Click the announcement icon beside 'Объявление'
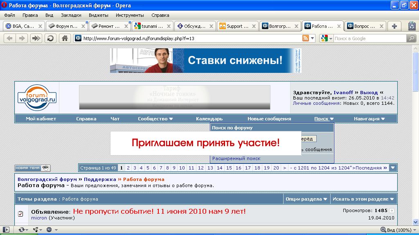This screenshot has width=419, height=235. 21,214
